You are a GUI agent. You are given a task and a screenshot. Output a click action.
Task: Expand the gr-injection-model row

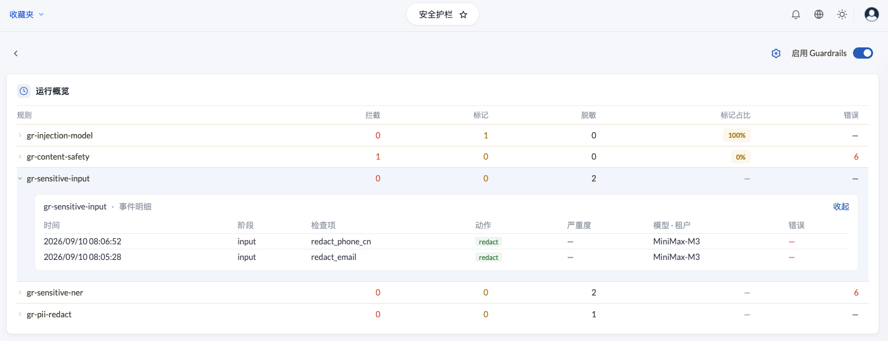click(x=20, y=135)
